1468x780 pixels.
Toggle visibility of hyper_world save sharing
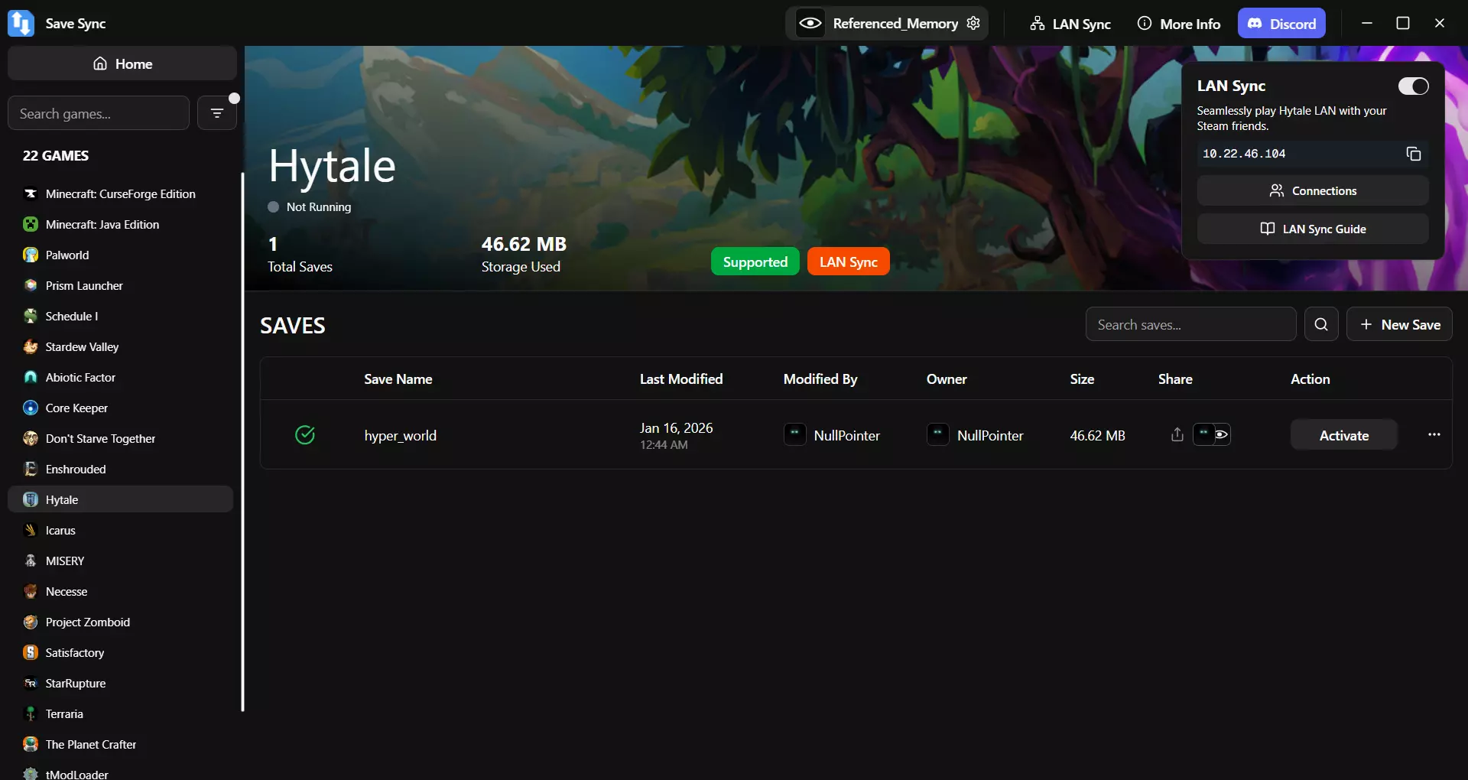(x=1222, y=434)
